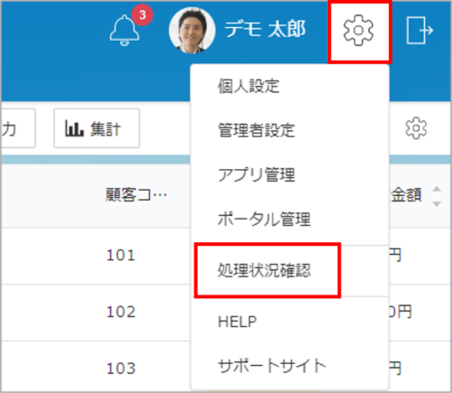The height and width of the screenshot is (393, 452).
Task: Sort ascending using 金額 column up arrow
Action: click(437, 189)
